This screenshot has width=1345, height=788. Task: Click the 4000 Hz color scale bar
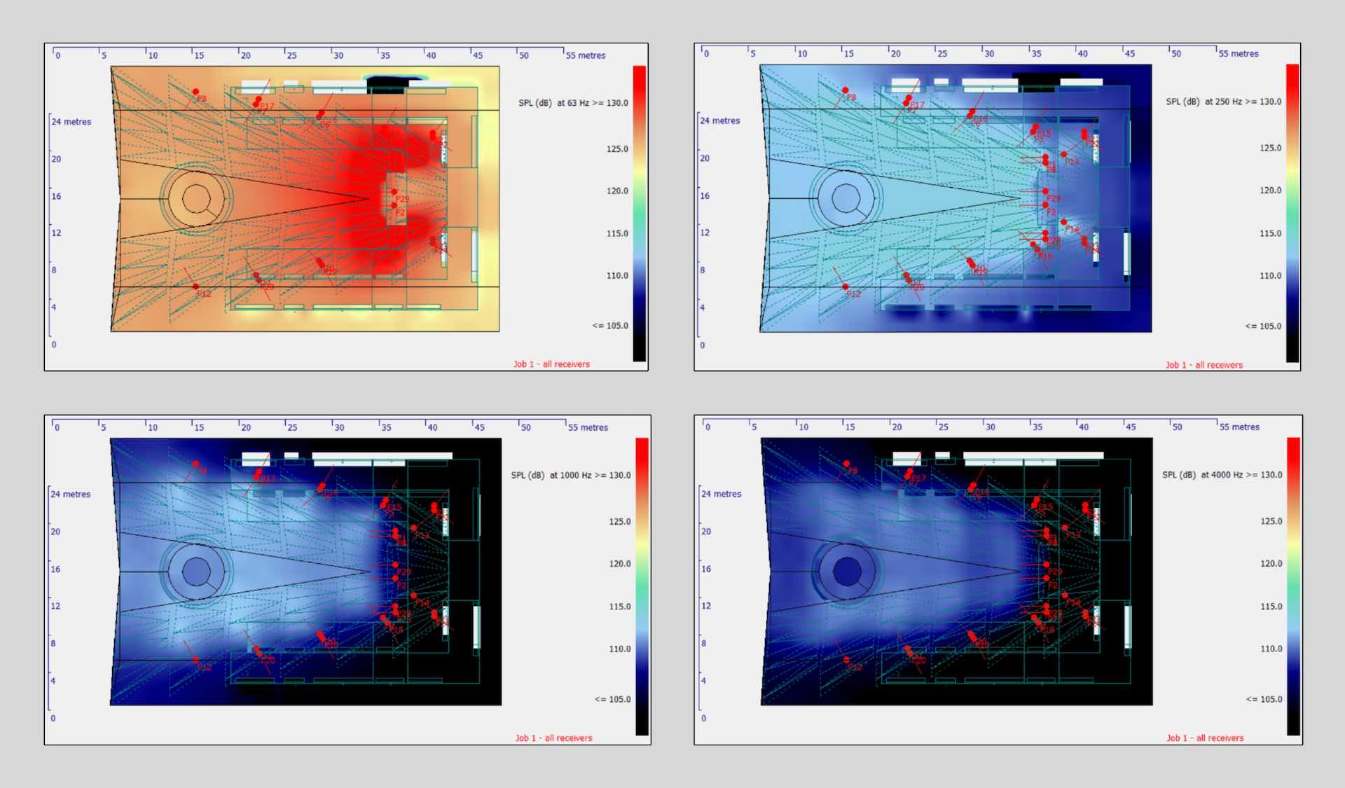click(1293, 585)
